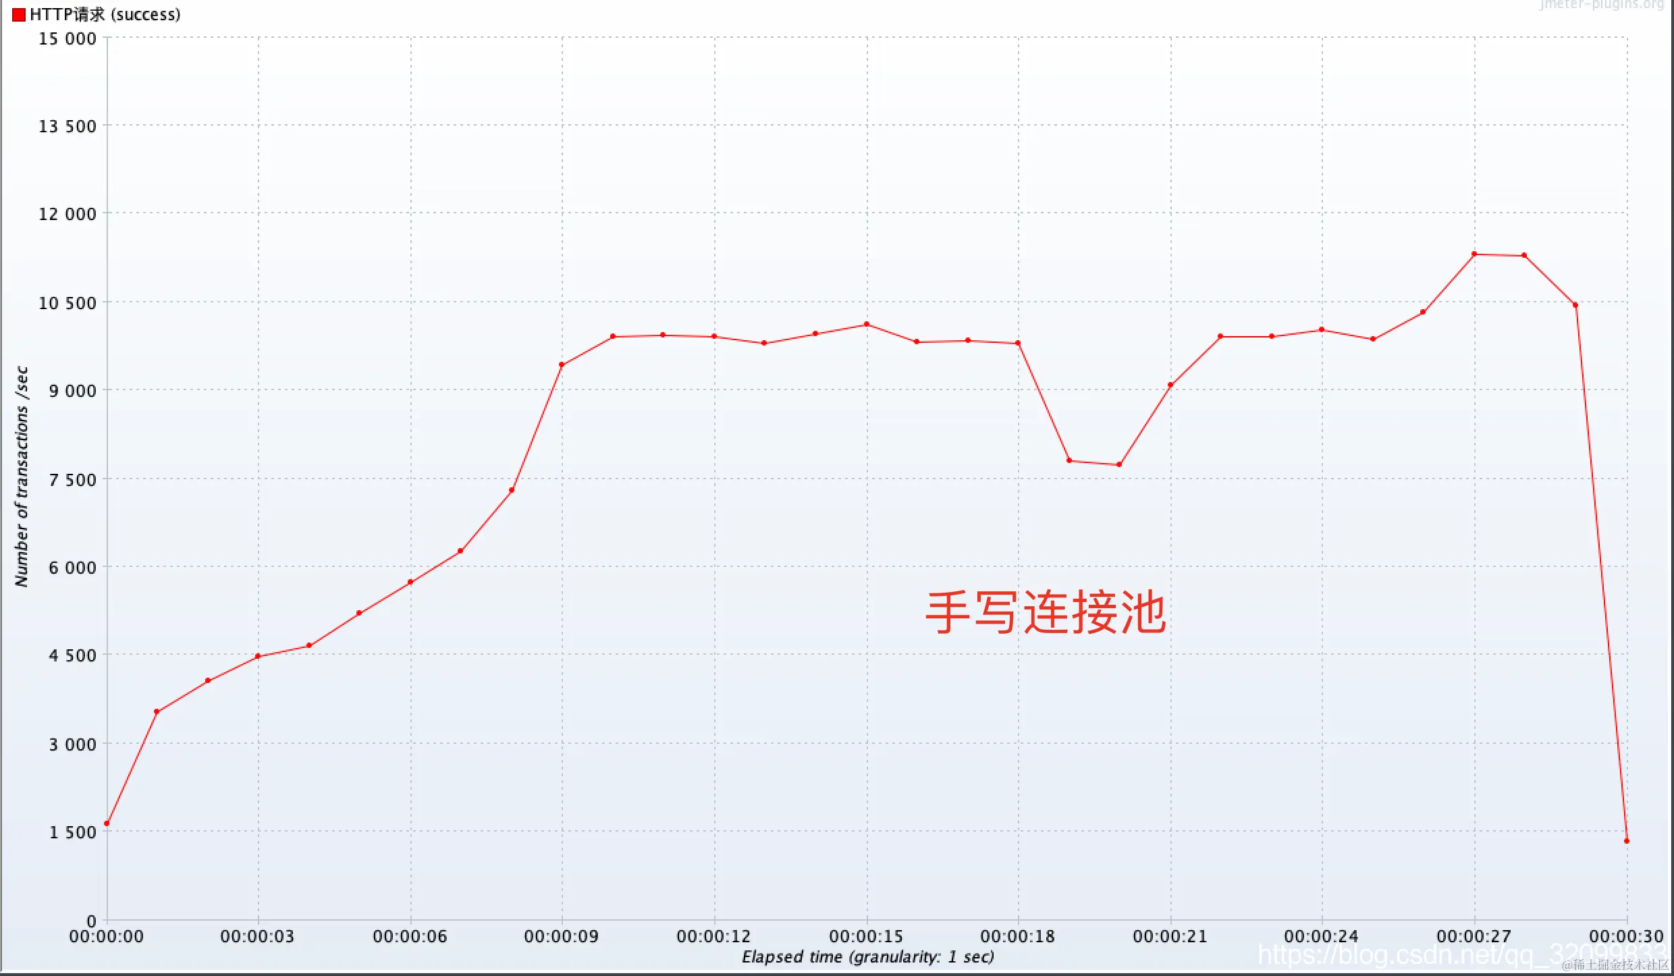Click the 手写连接池 red annotation text

pyautogui.click(x=1045, y=612)
